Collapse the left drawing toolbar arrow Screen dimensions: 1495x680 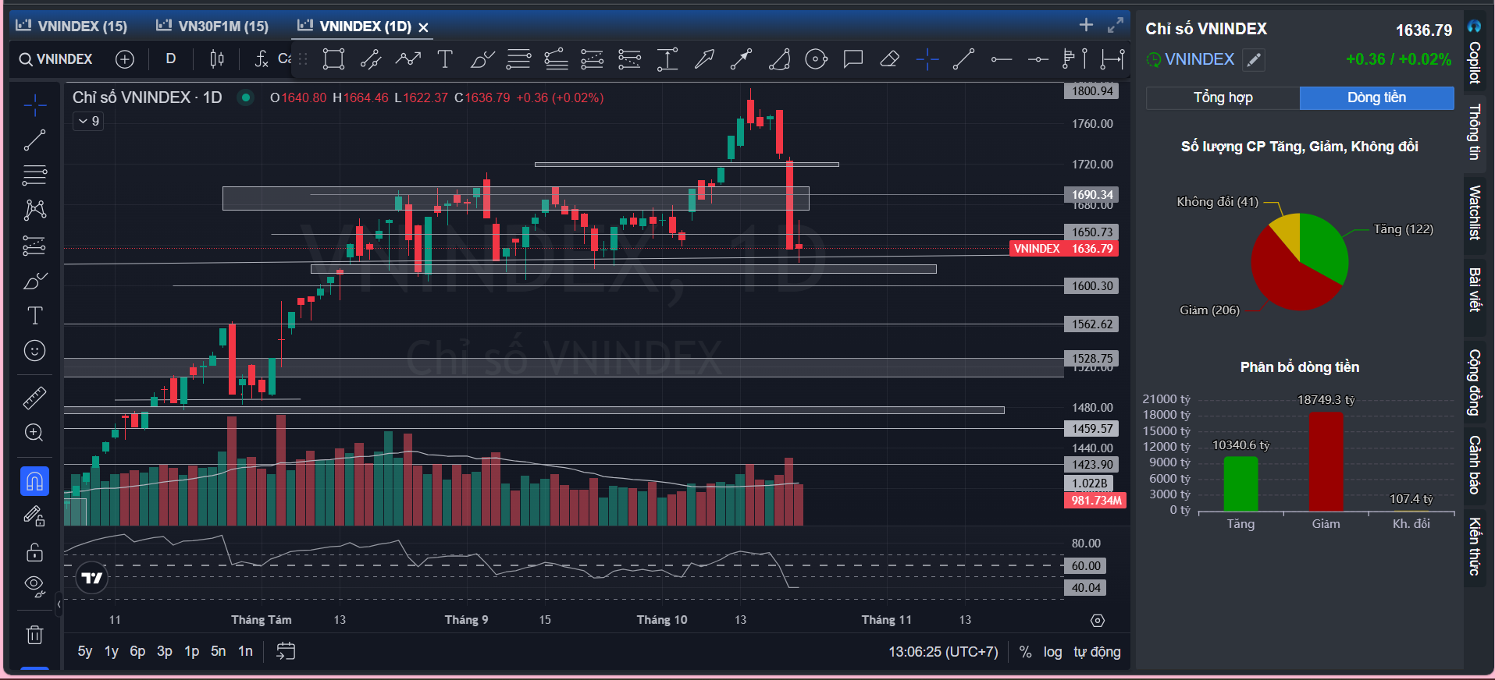coord(59,604)
